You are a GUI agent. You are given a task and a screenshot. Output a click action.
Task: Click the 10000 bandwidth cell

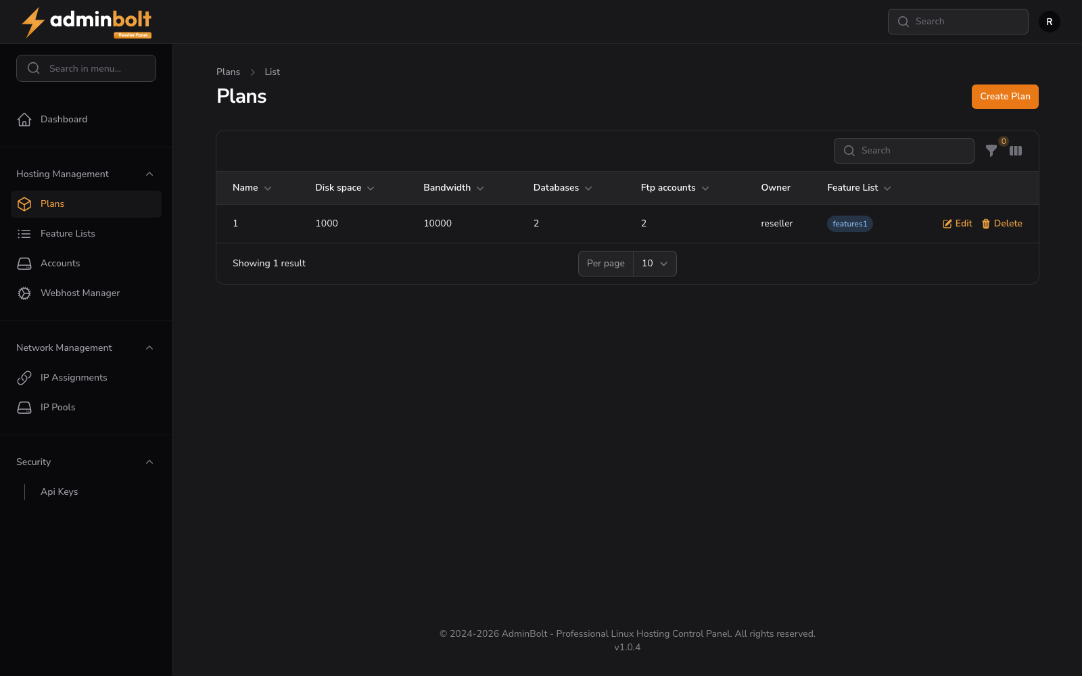coord(438,224)
